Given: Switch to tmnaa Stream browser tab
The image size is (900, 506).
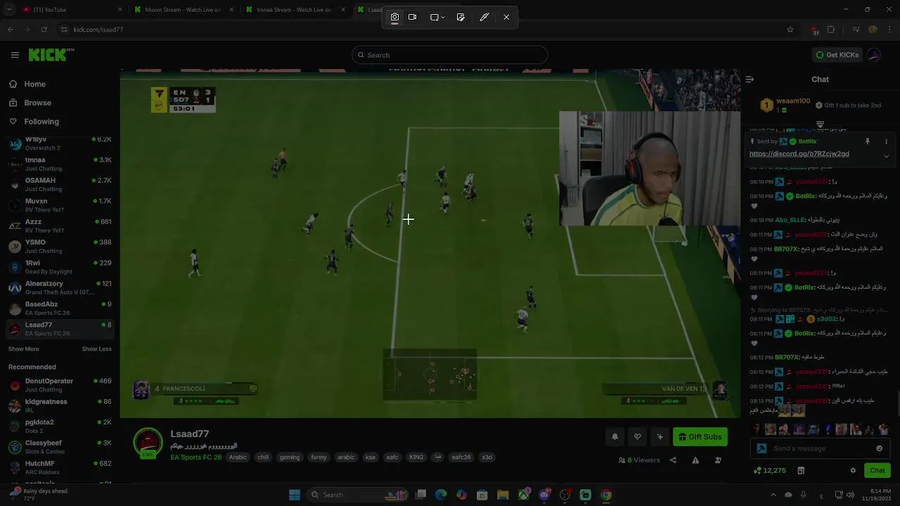Looking at the screenshot, I should [295, 10].
